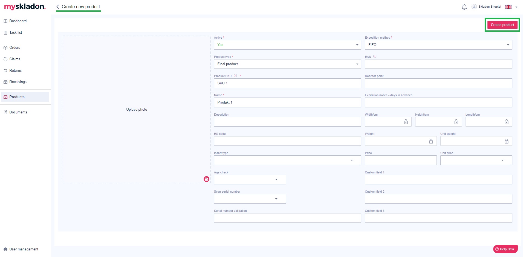Open the Unit price dropdown

476,160
